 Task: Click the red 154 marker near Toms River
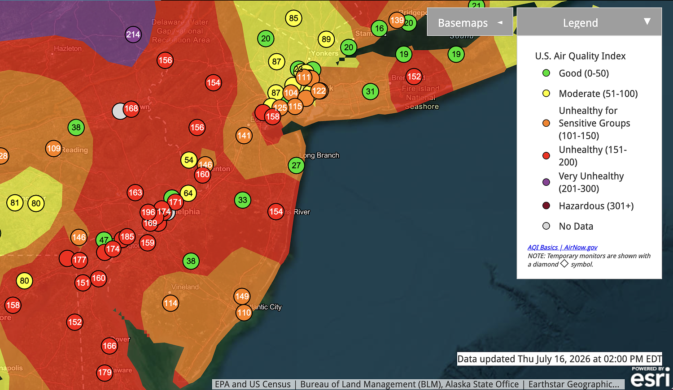pyautogui.click(x=275, y=211)
